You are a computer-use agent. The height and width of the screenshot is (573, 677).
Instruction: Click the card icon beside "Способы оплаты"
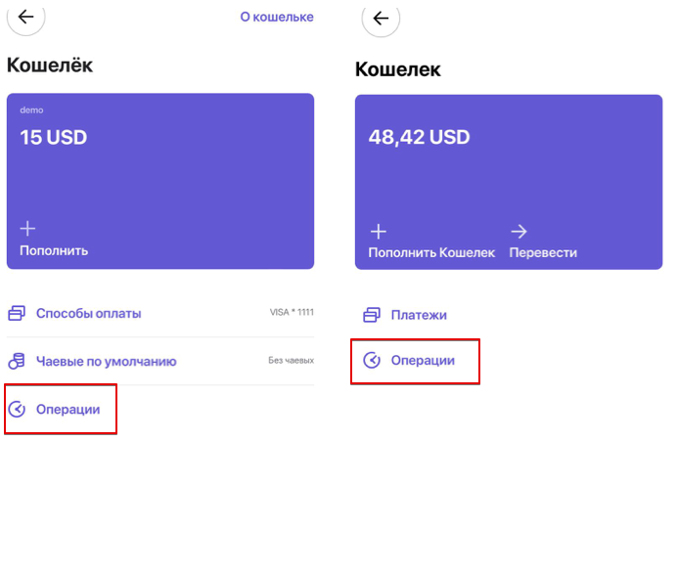pyautogui.click(x=17, y=314)
